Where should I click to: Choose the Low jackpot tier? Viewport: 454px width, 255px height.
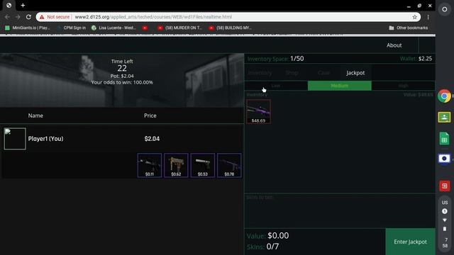(x=276, y=86)
